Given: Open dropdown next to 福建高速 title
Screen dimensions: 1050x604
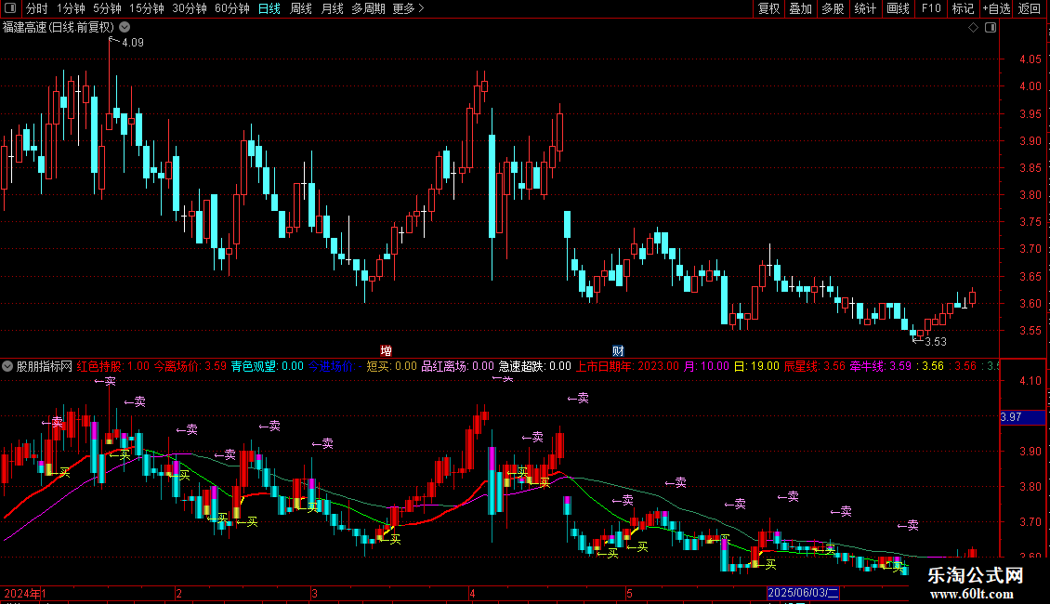Looking at the screenshot, I should [125, 27].
